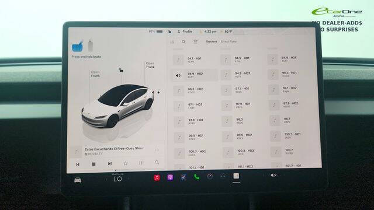Open the highlighted radio app in dock
Image resolution: width=374 pixels, height=210 pixels.
(x=236, y=176)
